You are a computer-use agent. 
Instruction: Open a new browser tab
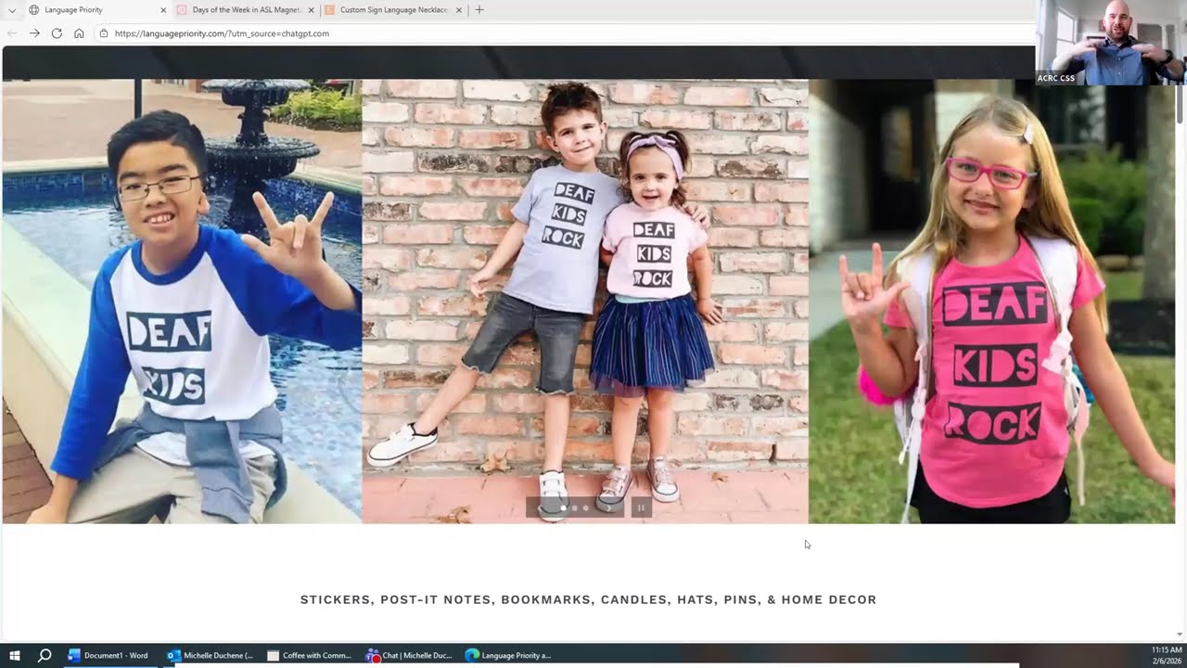point(479,10)
